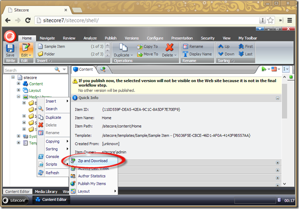This screenshot has height=209, width=299.
Task: Select Publish My Items script
Action: tap(93, 183)
